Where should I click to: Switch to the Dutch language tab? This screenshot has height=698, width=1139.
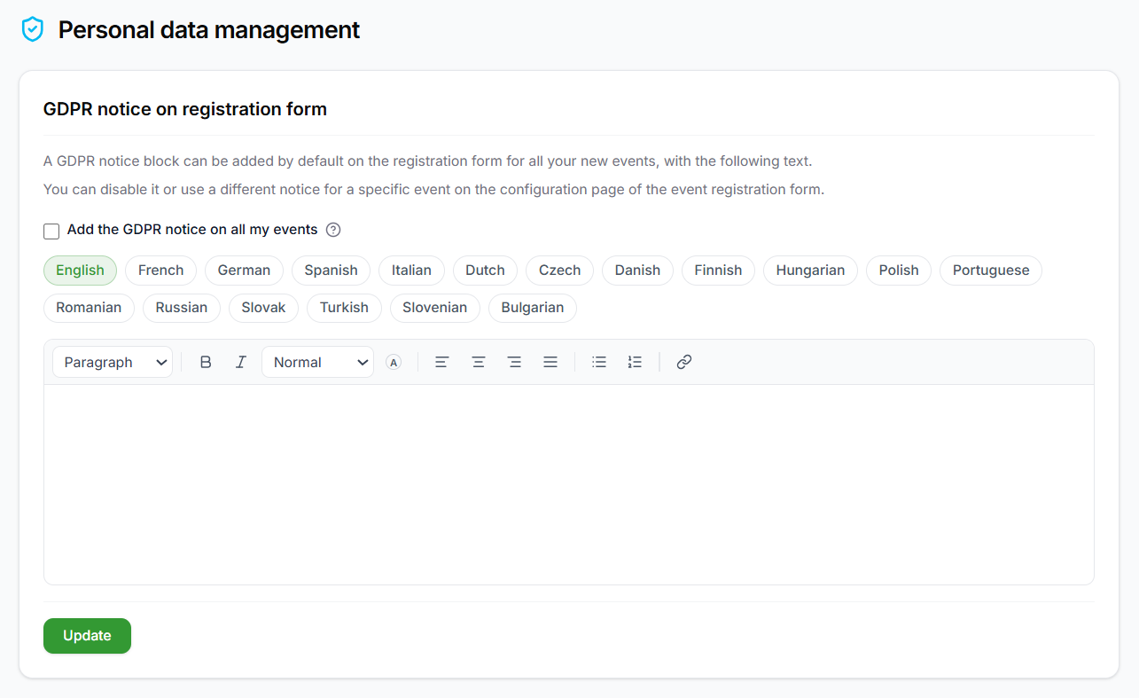tap(485, 271)
